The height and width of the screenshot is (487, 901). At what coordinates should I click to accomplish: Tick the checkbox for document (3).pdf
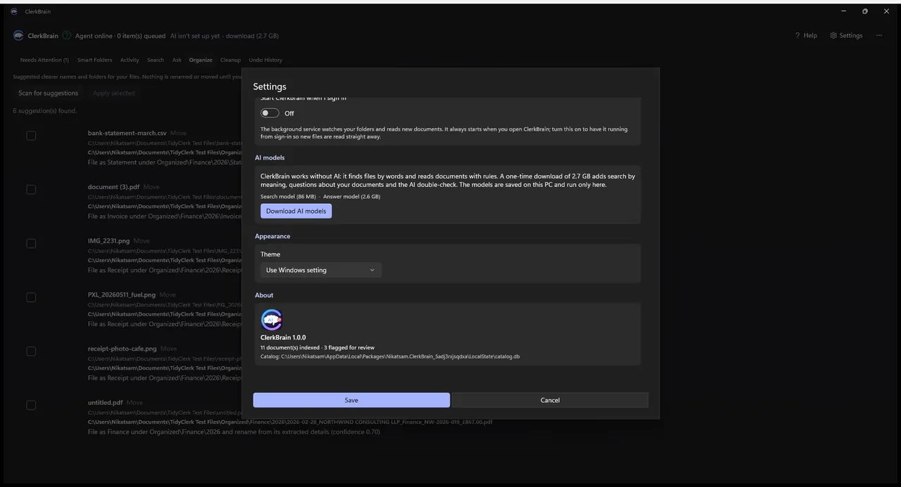coord(31,190)
